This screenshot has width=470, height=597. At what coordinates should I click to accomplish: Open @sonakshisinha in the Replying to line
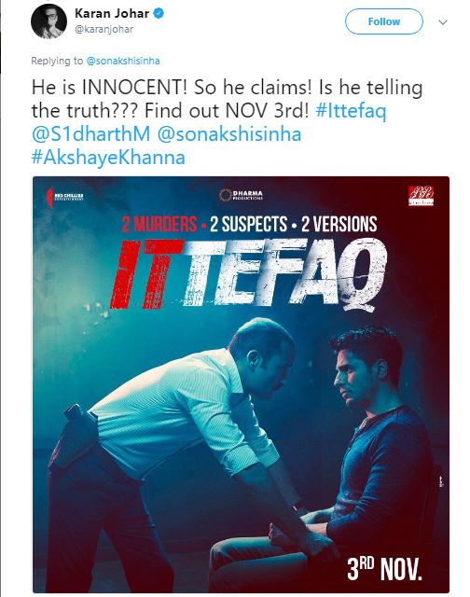click(123, 61)
